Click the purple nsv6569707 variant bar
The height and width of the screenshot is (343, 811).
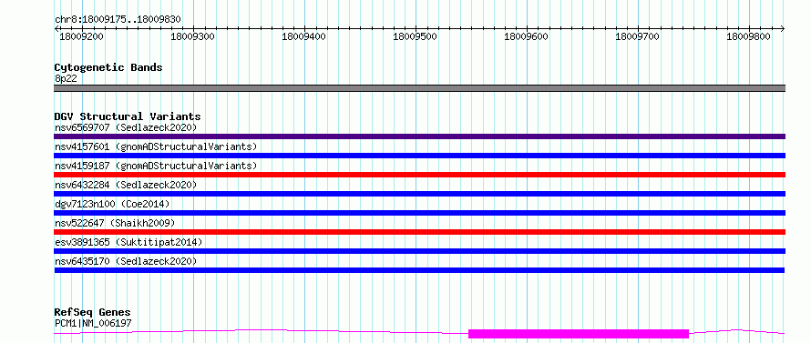pos(419,136)
